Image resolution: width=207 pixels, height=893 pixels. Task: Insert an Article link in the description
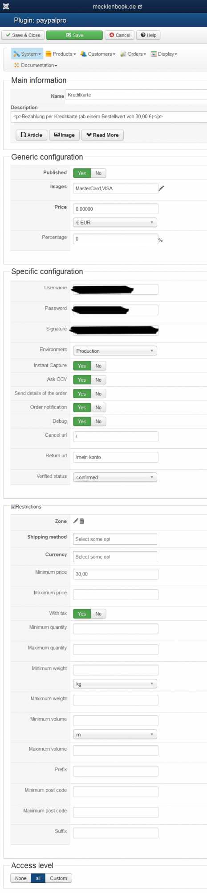[32, 135]
